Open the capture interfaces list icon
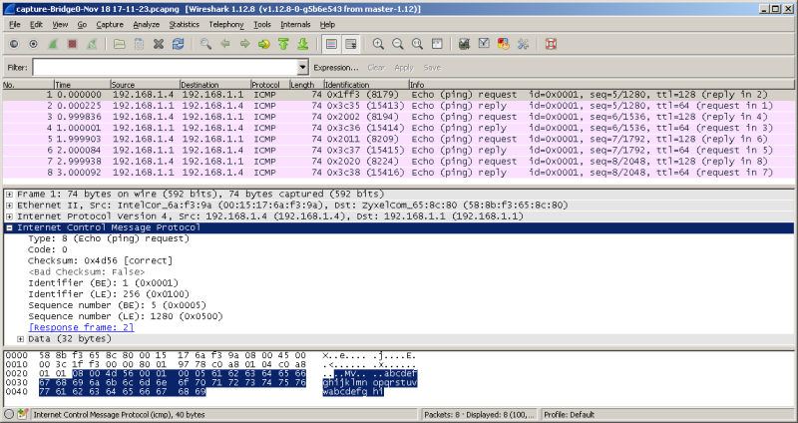Image resolution: width=798 pixels, height=423 pixels. (x=14, y=44)
